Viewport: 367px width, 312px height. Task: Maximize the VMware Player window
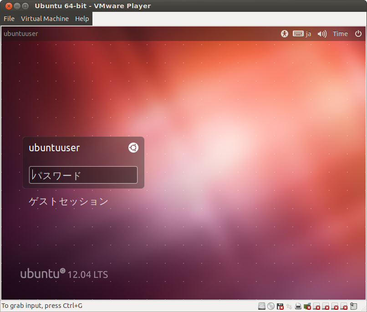[x=25, y=6]
